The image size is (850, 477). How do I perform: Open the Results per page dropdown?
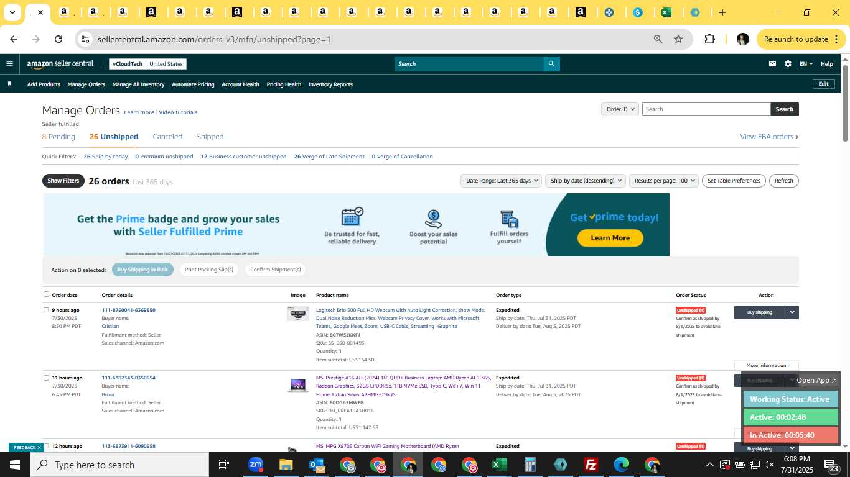(663, 181)
